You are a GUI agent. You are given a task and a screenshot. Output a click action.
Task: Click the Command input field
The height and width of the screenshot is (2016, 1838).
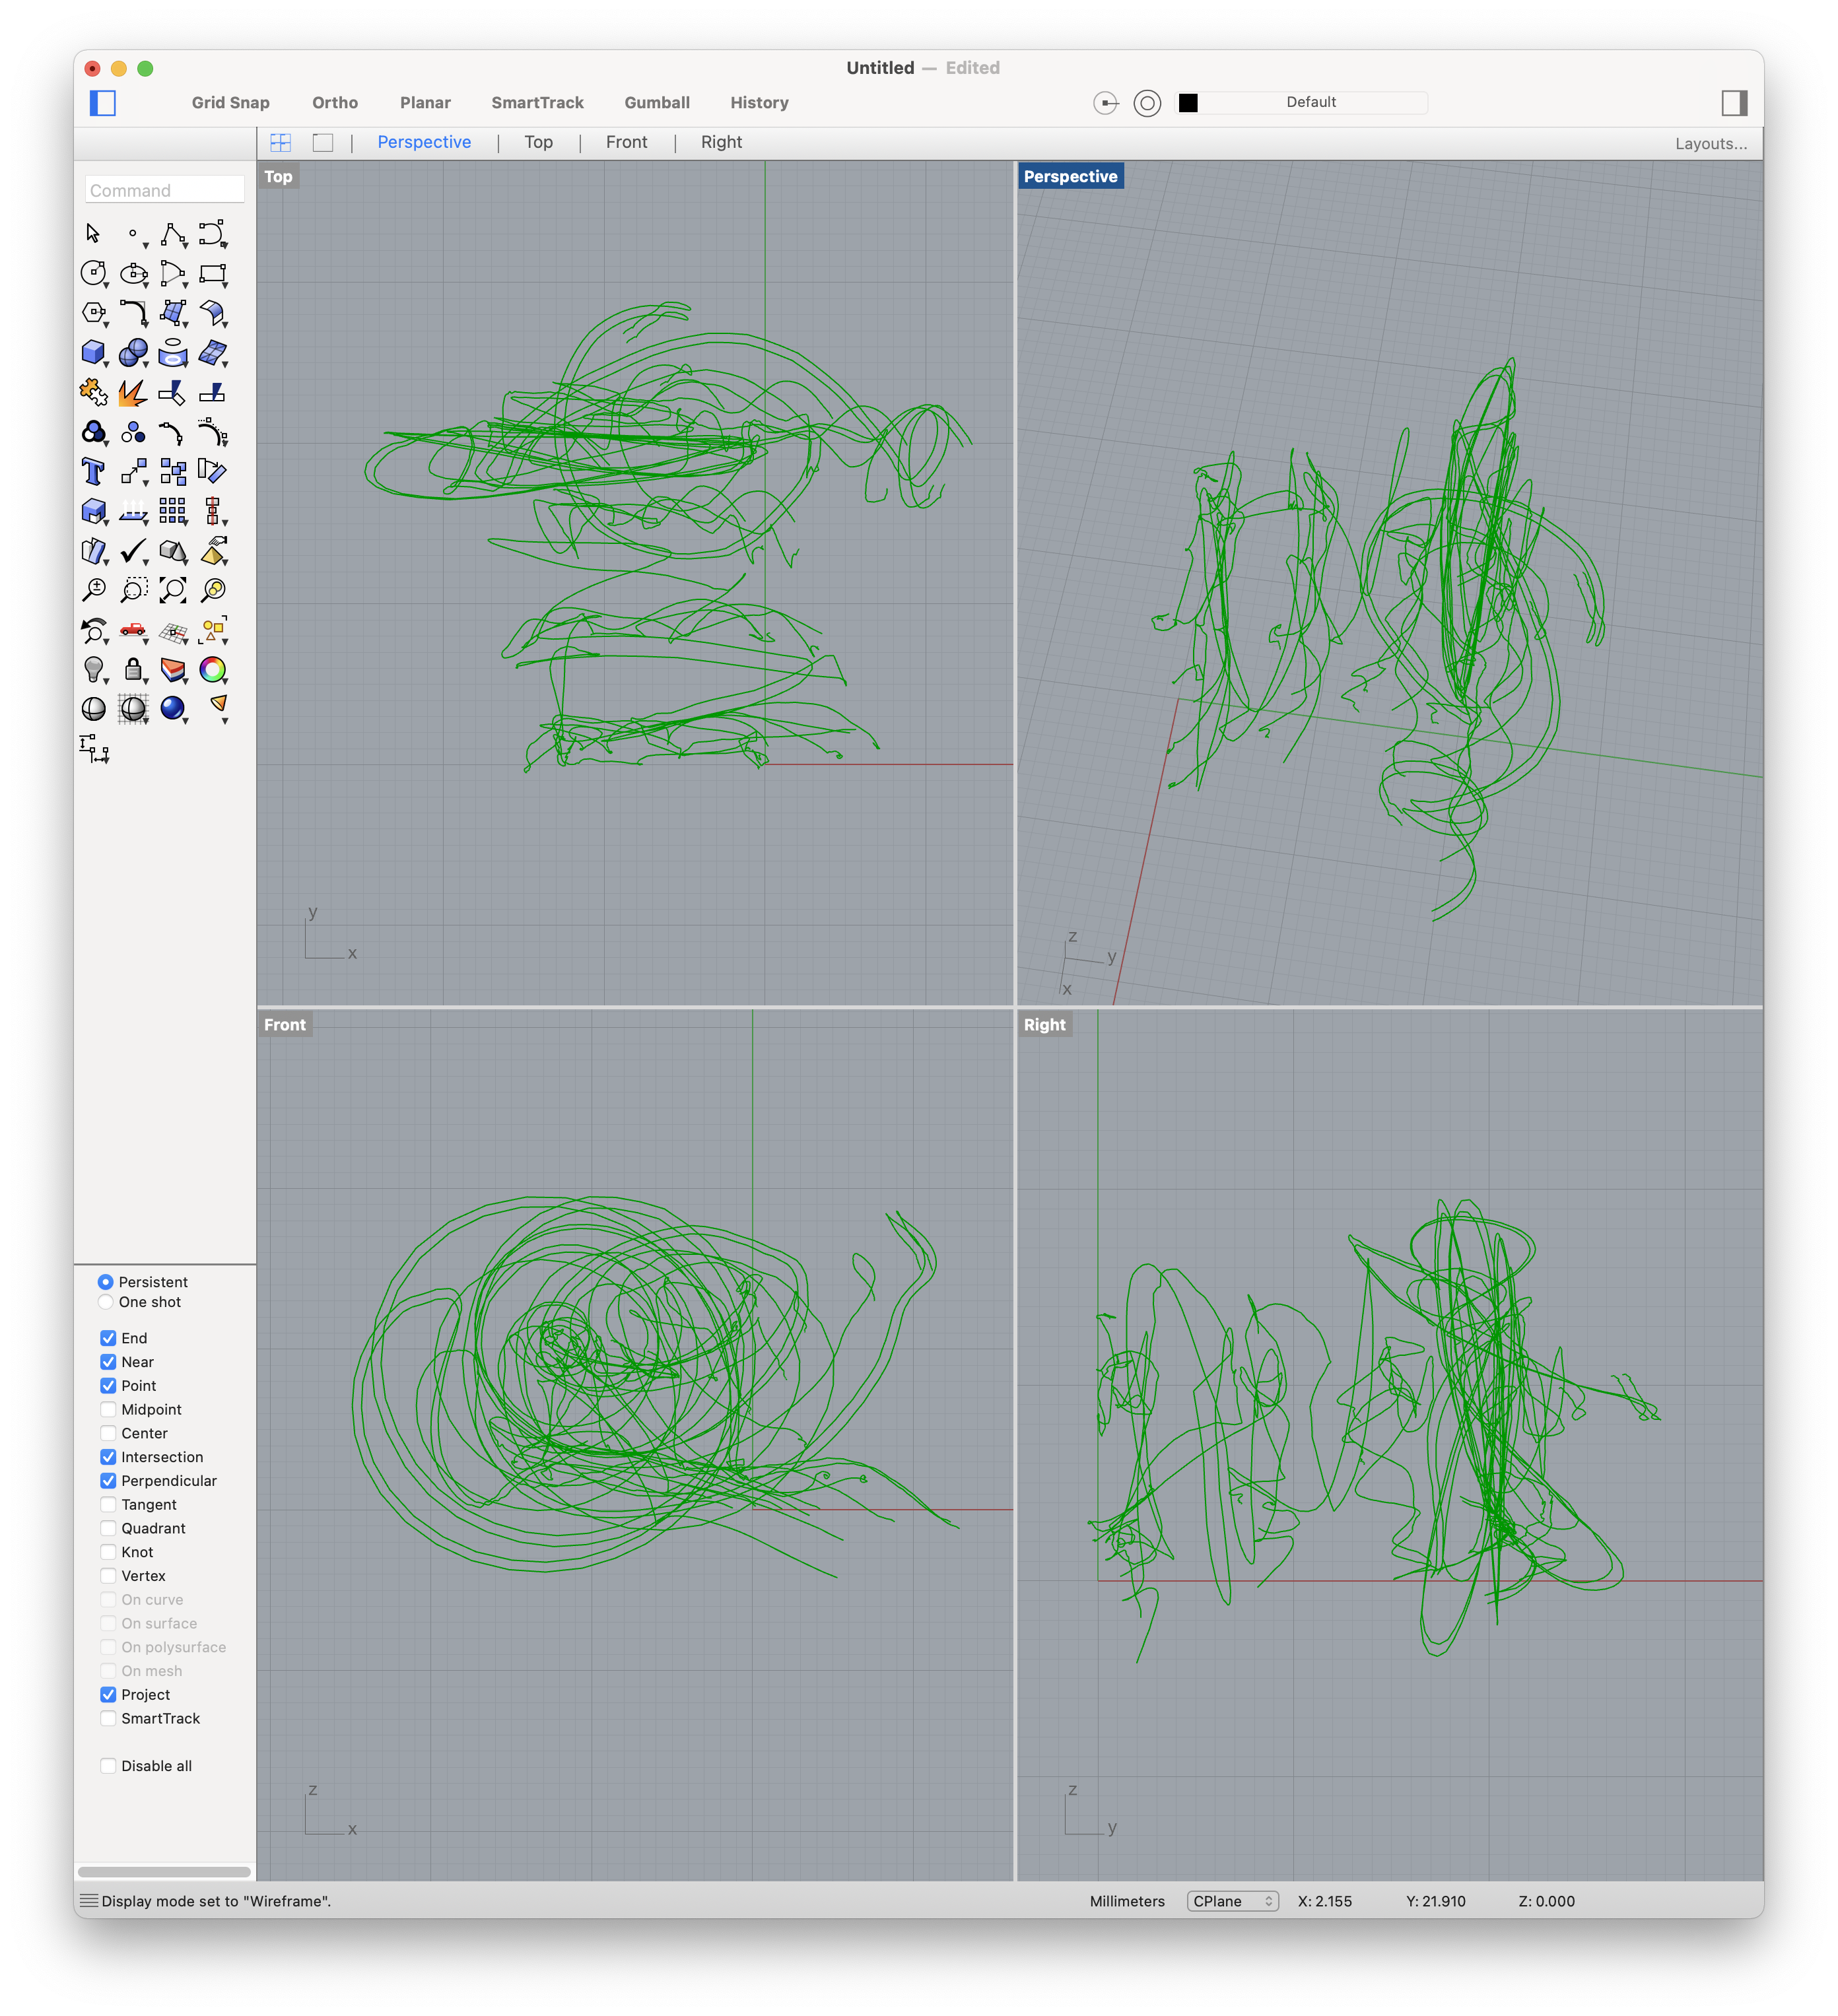pos(163,189)
